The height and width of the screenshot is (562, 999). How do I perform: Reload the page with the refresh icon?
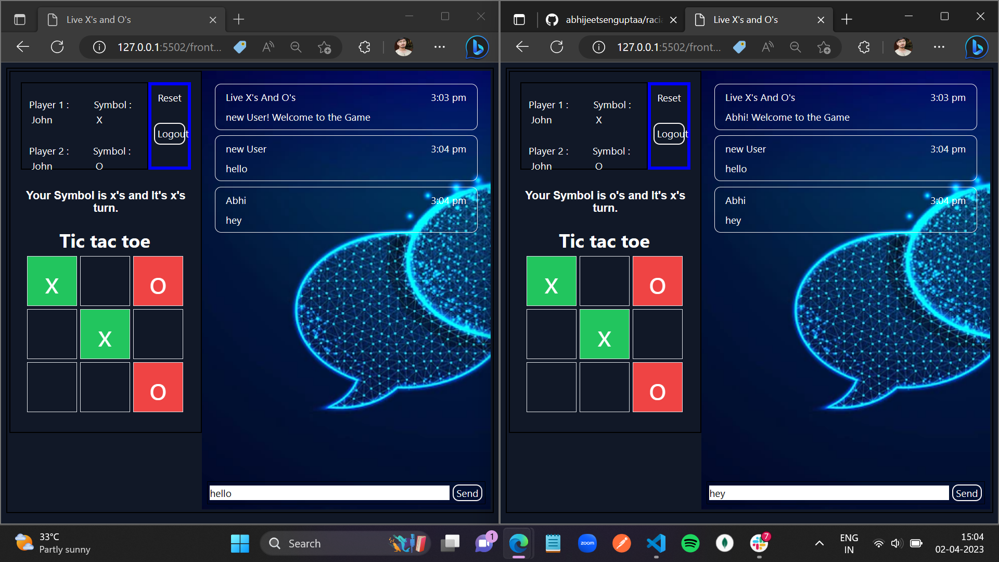click(x=57, y=47)
